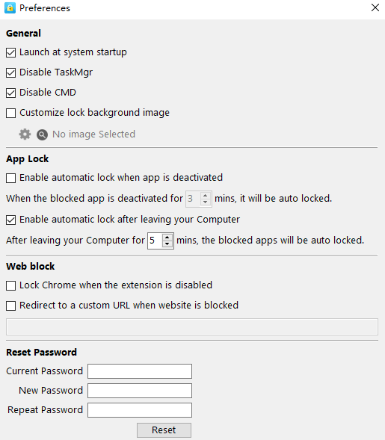Uncheck the Disable CMD checkbox
This screenshot has height=440, width=385.
(11, 93)
